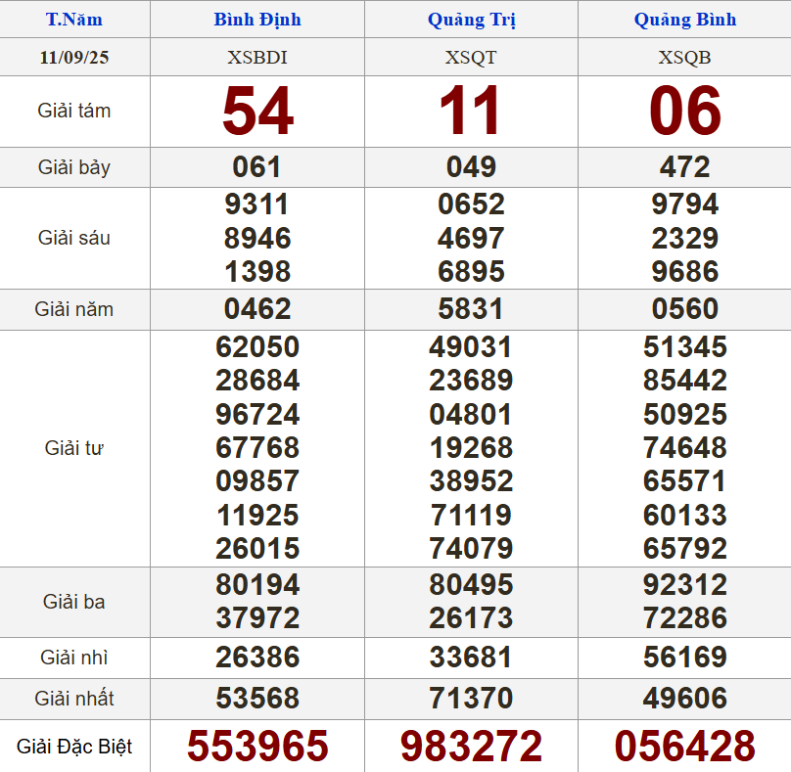Click Quảng Trị's Giải tám number 11
791x772 pixels.
coord(471,112)
